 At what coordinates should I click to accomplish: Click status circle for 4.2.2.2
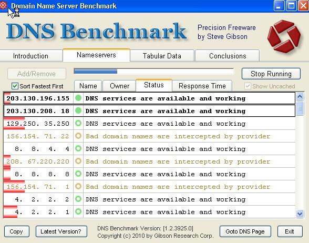(x=78, y=199)
